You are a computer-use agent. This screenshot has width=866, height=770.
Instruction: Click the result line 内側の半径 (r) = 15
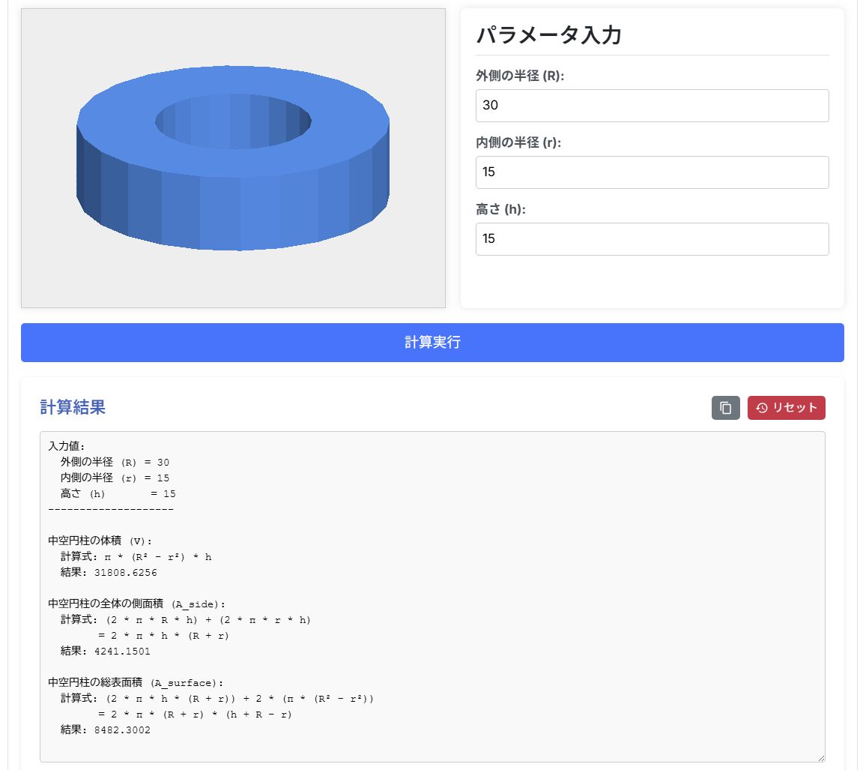click(115, 478)
